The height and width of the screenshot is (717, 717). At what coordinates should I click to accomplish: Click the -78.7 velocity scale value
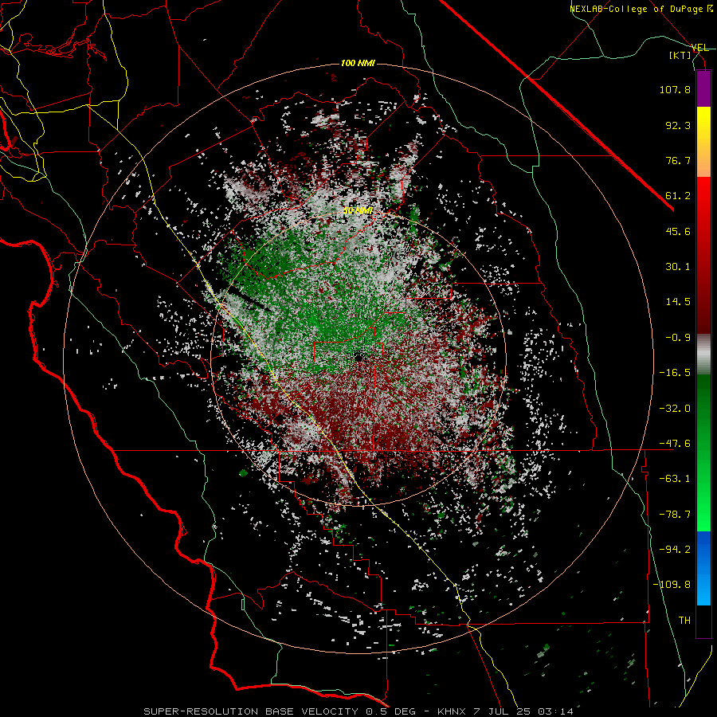[675, 515]
